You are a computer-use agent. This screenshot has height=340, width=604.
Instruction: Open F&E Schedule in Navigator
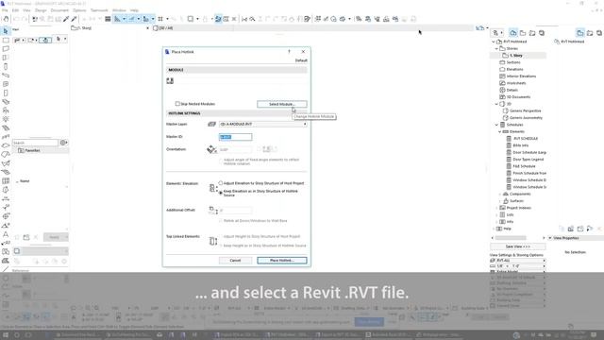tap(524, 166)
